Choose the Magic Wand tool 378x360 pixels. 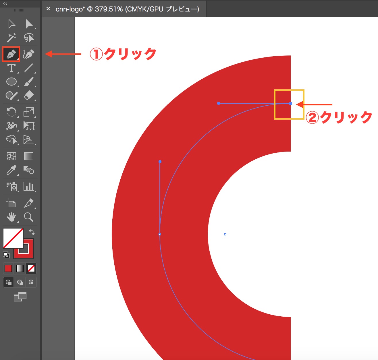(x=11, y=38)
